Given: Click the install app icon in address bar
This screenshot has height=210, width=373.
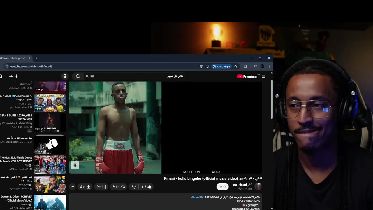Looking at the screenshot, I should point(207,66).
